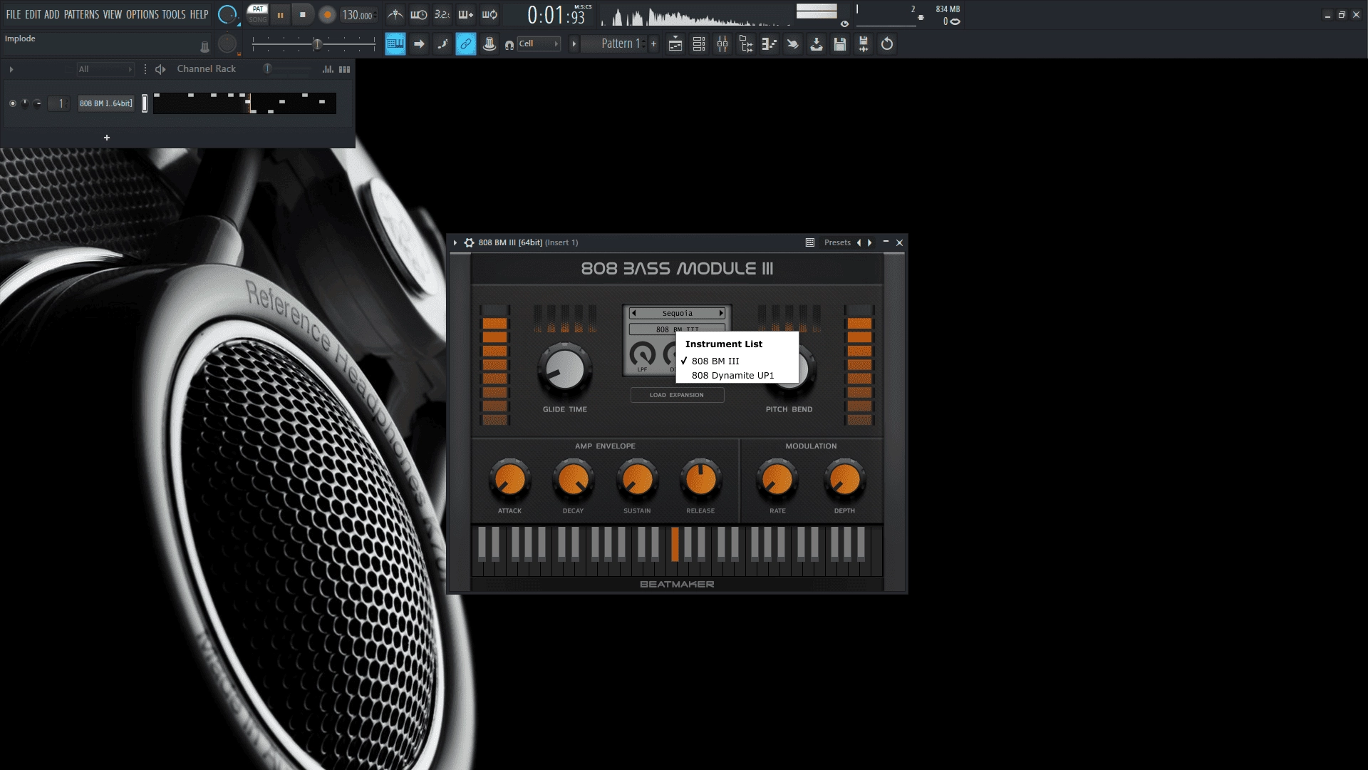Expand the pattern options arrow left of Pattern 1
The width and height of the screenshot is (1368, 770).
coord(574,44)
